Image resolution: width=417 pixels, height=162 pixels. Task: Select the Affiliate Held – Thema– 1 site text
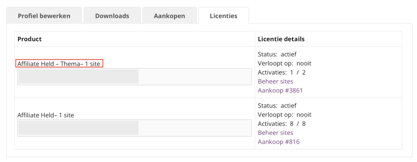(x=59, y=64)
